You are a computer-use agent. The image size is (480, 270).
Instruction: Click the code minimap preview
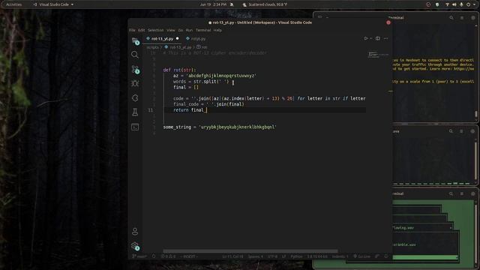(378, 55)
